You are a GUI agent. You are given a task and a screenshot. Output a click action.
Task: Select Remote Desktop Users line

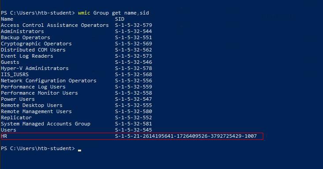[x=32, y=105]
